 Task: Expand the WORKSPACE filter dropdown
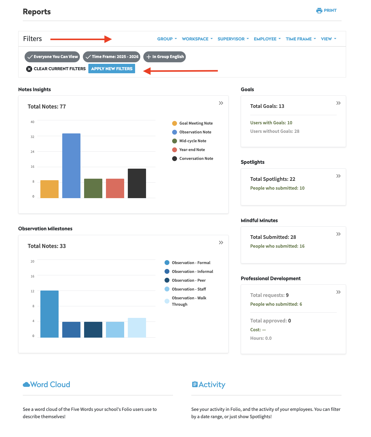(197, 39)
